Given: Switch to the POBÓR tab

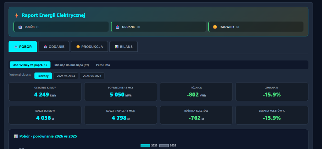Looking at the screenshot, I should pos(23,46).
